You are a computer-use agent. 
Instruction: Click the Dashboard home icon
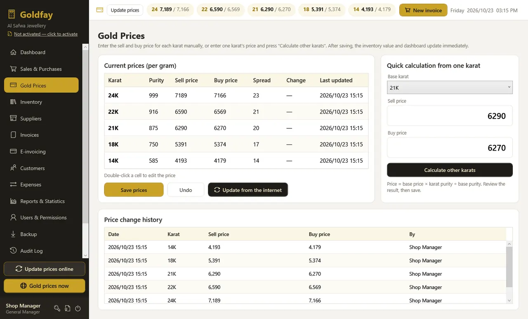pyautogui.click(x=13, y=52)
